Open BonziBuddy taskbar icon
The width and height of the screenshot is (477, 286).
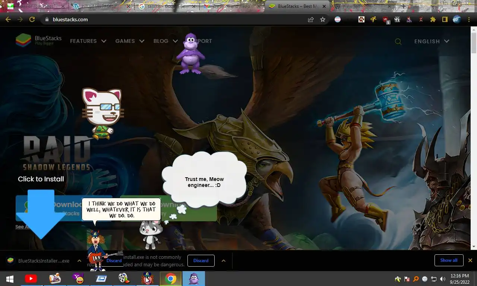point(194,279)
